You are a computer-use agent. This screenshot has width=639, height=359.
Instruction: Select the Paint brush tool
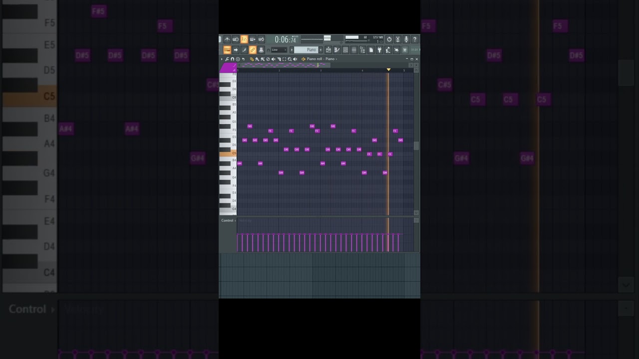257,59
